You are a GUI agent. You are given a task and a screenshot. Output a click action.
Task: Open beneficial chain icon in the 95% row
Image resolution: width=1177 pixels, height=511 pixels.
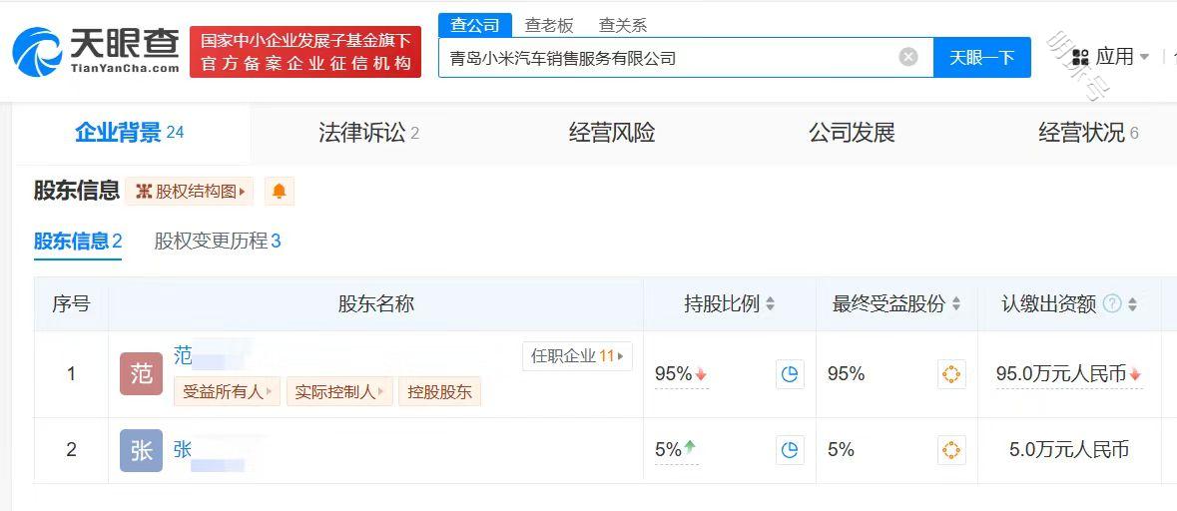(x=951, y=374)
